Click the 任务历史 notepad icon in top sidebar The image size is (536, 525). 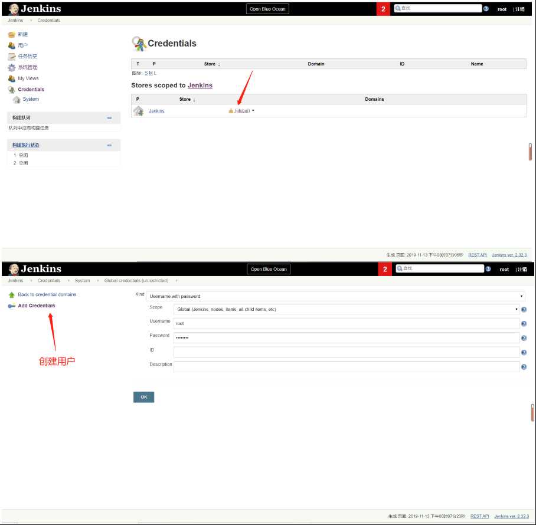[12, 57]
